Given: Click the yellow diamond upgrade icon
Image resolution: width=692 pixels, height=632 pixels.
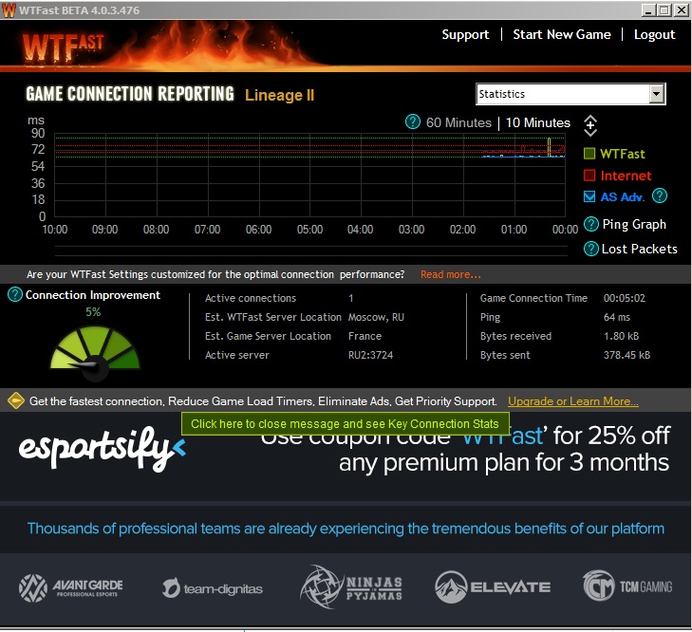Looking at the screenshot, I should point(16,400).
